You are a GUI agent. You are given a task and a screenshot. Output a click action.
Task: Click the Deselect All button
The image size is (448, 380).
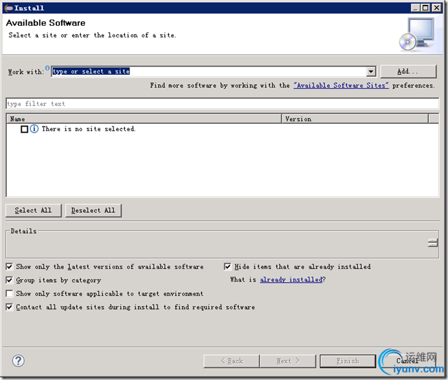[x=94, y=210]
